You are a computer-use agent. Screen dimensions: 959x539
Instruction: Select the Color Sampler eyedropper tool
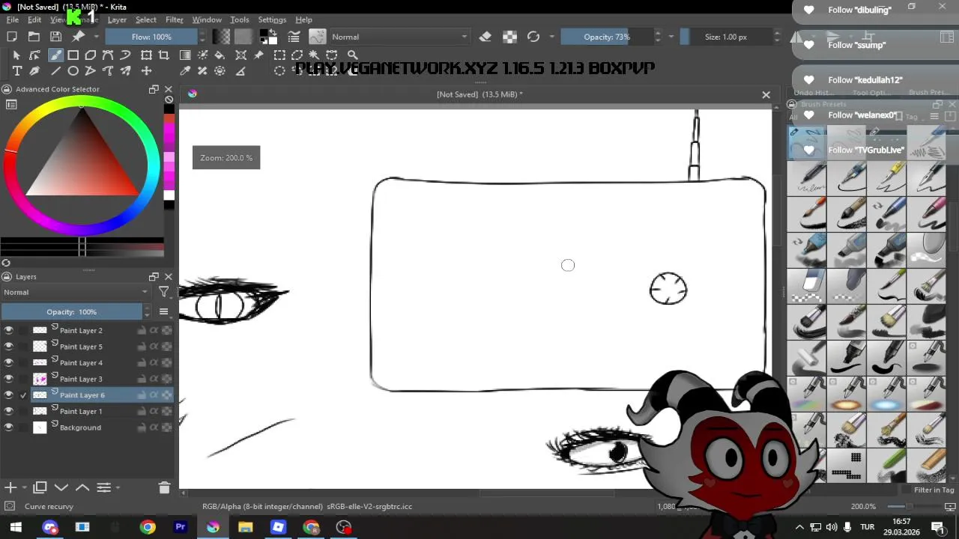185,71
